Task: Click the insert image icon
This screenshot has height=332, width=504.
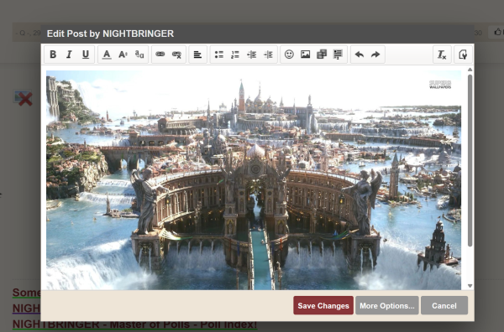Action: (306, 54)
